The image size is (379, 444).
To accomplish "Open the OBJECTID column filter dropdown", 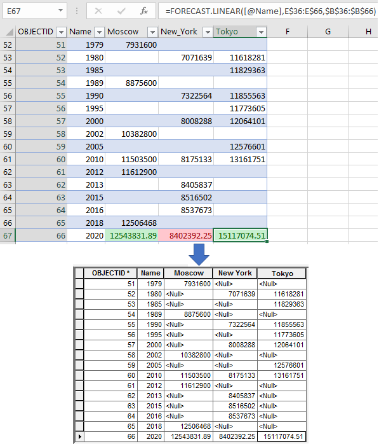I will point(61,32).
